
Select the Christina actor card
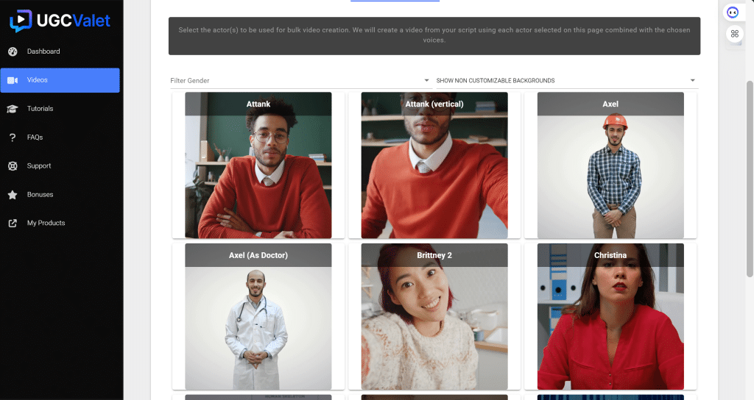pyautogui.click(x=610, y=316)
